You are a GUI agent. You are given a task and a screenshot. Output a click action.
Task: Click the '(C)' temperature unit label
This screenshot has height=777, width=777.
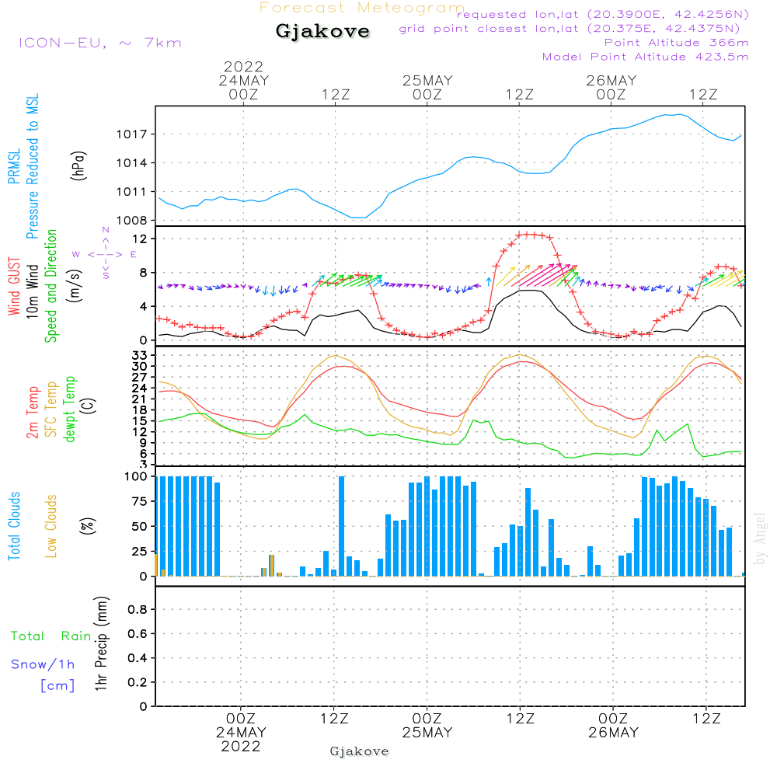click(89, 406)
